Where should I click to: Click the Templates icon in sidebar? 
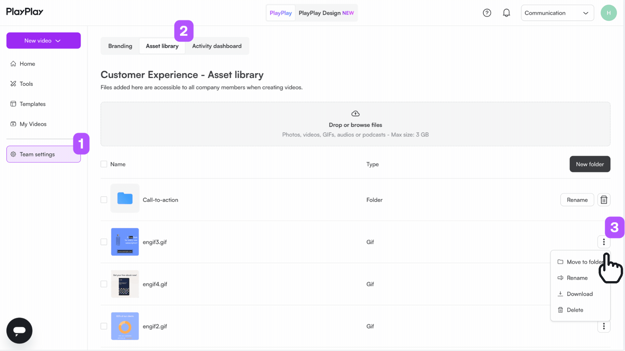click(x=13, y=104)
